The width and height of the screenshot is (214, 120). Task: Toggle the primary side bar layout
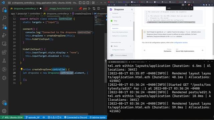click(x=80, y=3)
